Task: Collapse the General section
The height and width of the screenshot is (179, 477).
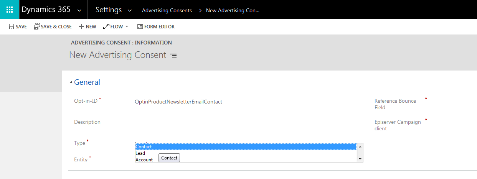Action: click(x=71, y=82)
